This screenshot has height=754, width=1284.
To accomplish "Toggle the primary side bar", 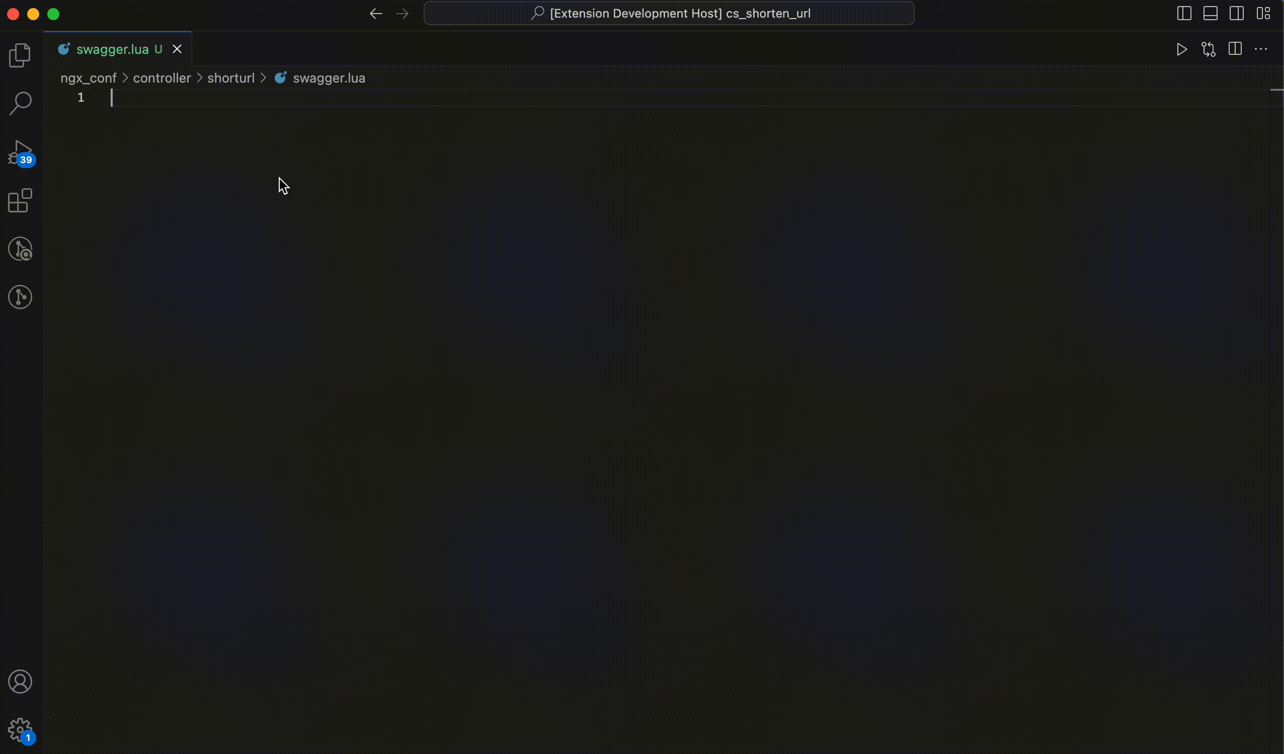I will tap(1183, 14).
